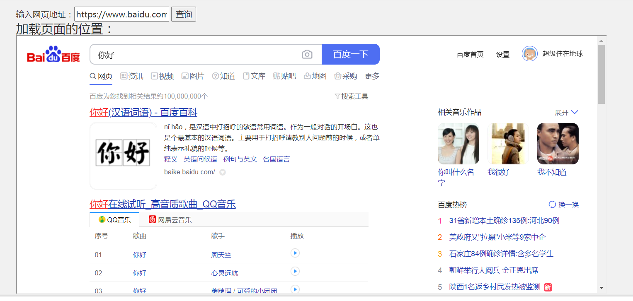Screen dimensions: 633x301
Task: Click baike.baidu.com/ source URL
Action: (189, 172)
